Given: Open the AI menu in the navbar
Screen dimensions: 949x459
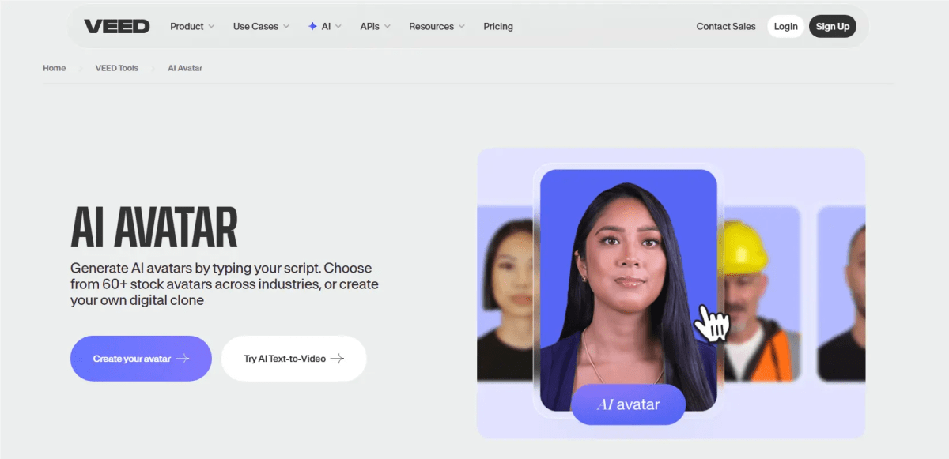Looking at the screenshot, I should click(x=327, y=26).
